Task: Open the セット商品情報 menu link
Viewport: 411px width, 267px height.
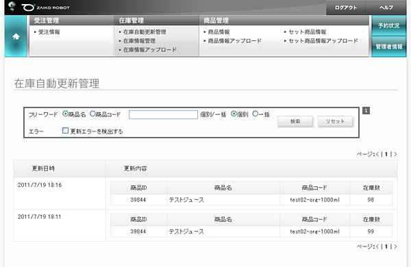Action: (x=307, y=32)
